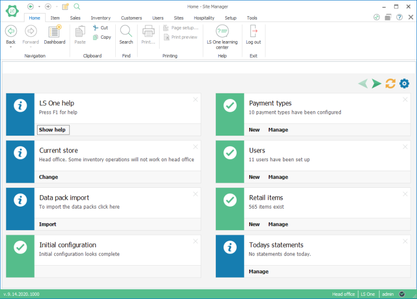The width and height of the screenshot is (417, 299).
Task: Click Manage on Payment types card
Action: click(278, 129)
